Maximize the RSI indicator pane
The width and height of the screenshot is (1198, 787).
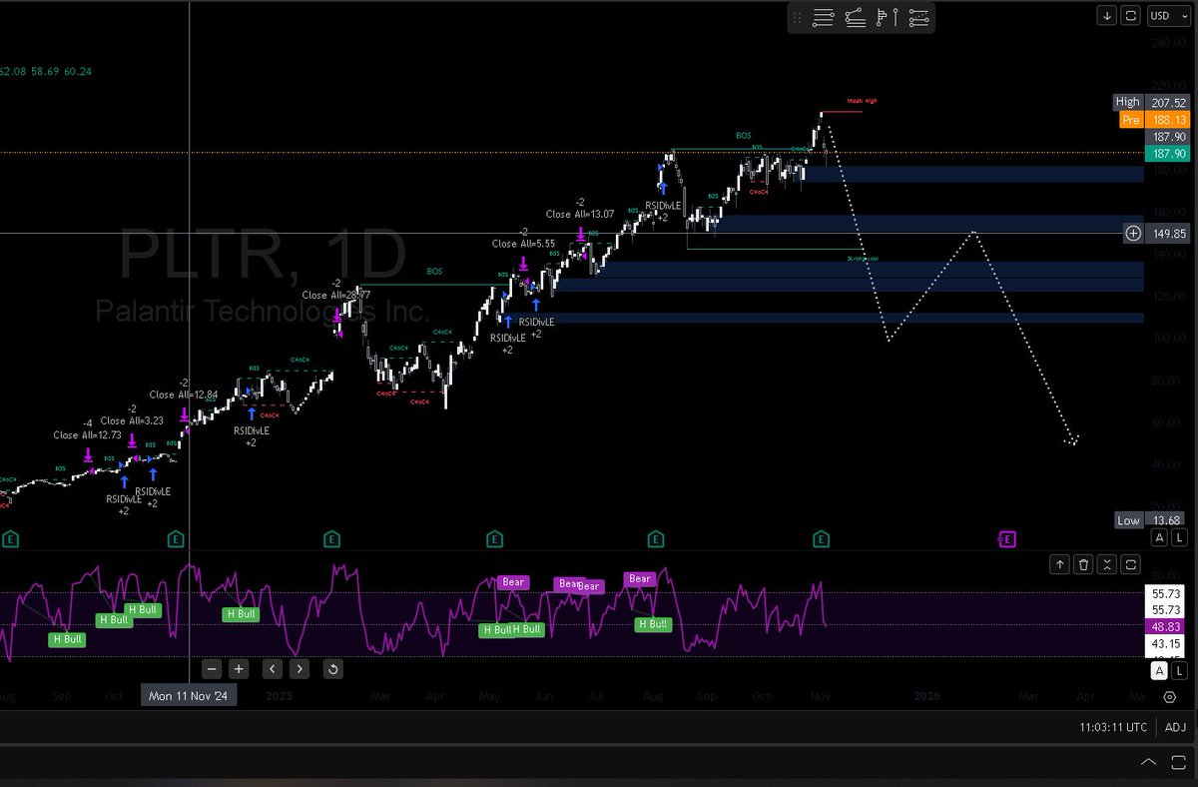click(x=1131, y=565)
